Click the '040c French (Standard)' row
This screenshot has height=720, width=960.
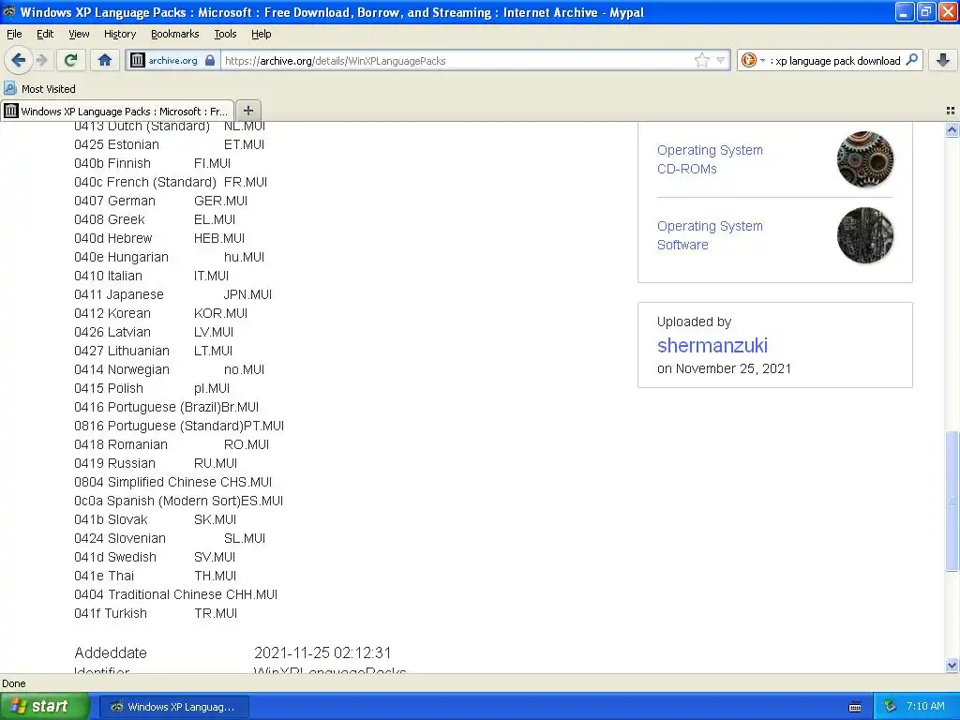171,183
